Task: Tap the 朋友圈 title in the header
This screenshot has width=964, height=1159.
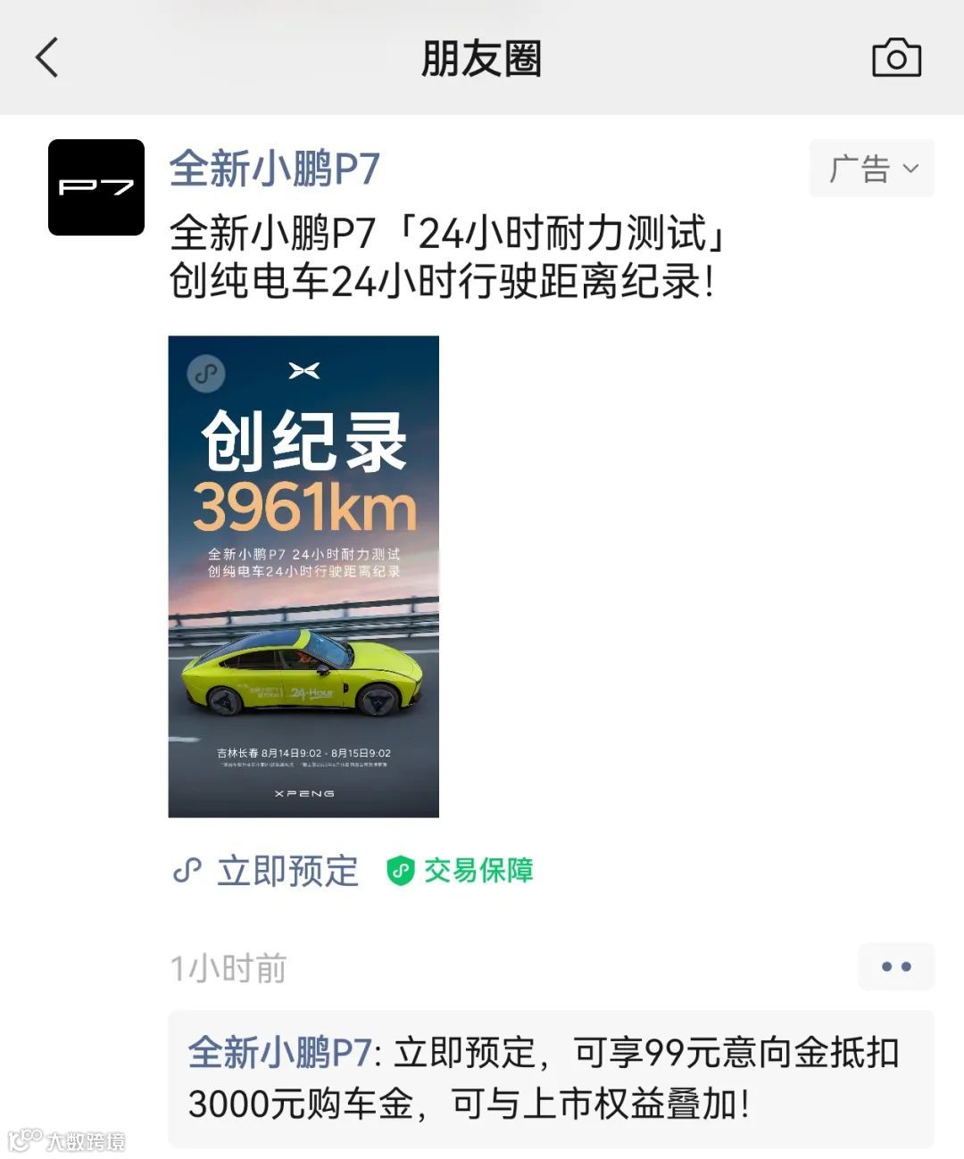Action: click(x=481, y=59)
